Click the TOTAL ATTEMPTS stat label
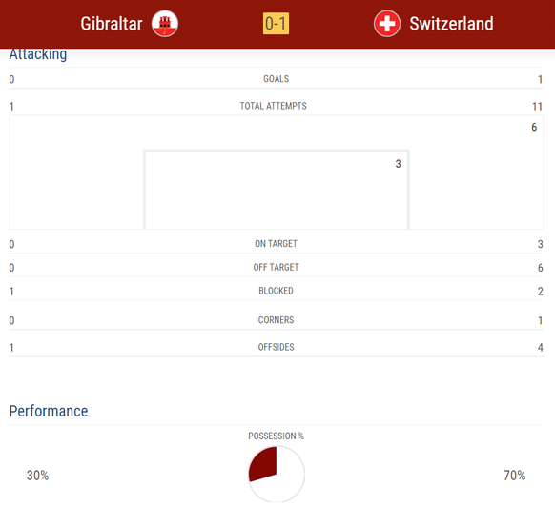Screen dimensions: 555x507 [x=274, y=106]
